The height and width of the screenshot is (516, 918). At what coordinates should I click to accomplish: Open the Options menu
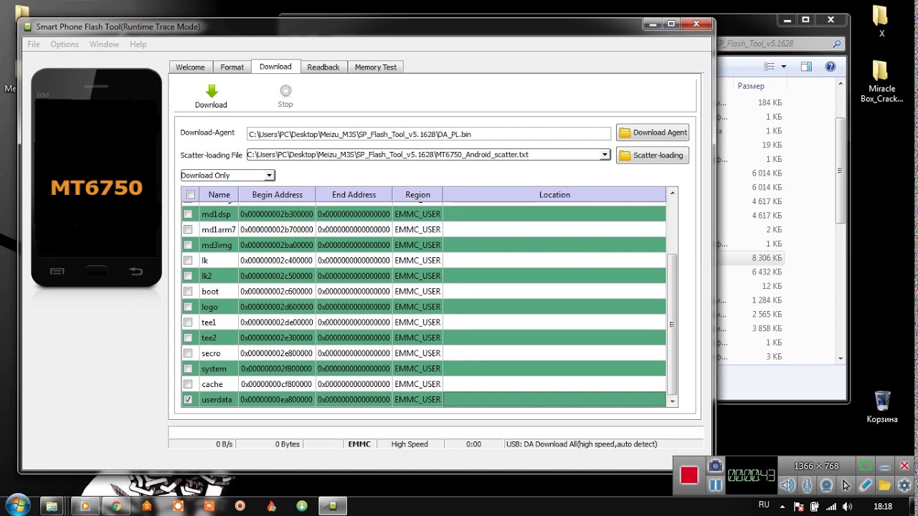(65, 44)
